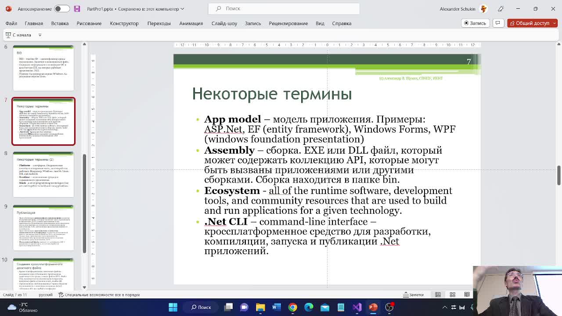Viewport: 562px width, 316px height.
Task: Start slideshow with С начала button
Action: pos(18,35)
